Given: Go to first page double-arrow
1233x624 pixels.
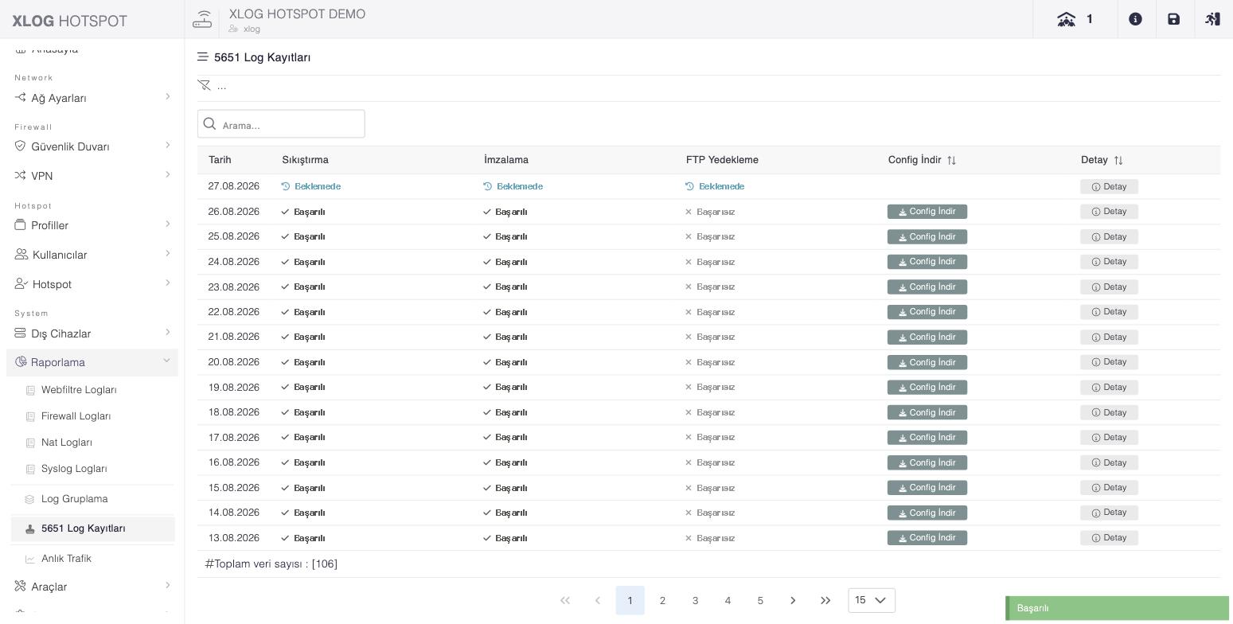Looking at the screenshot, I should point(565,601).
